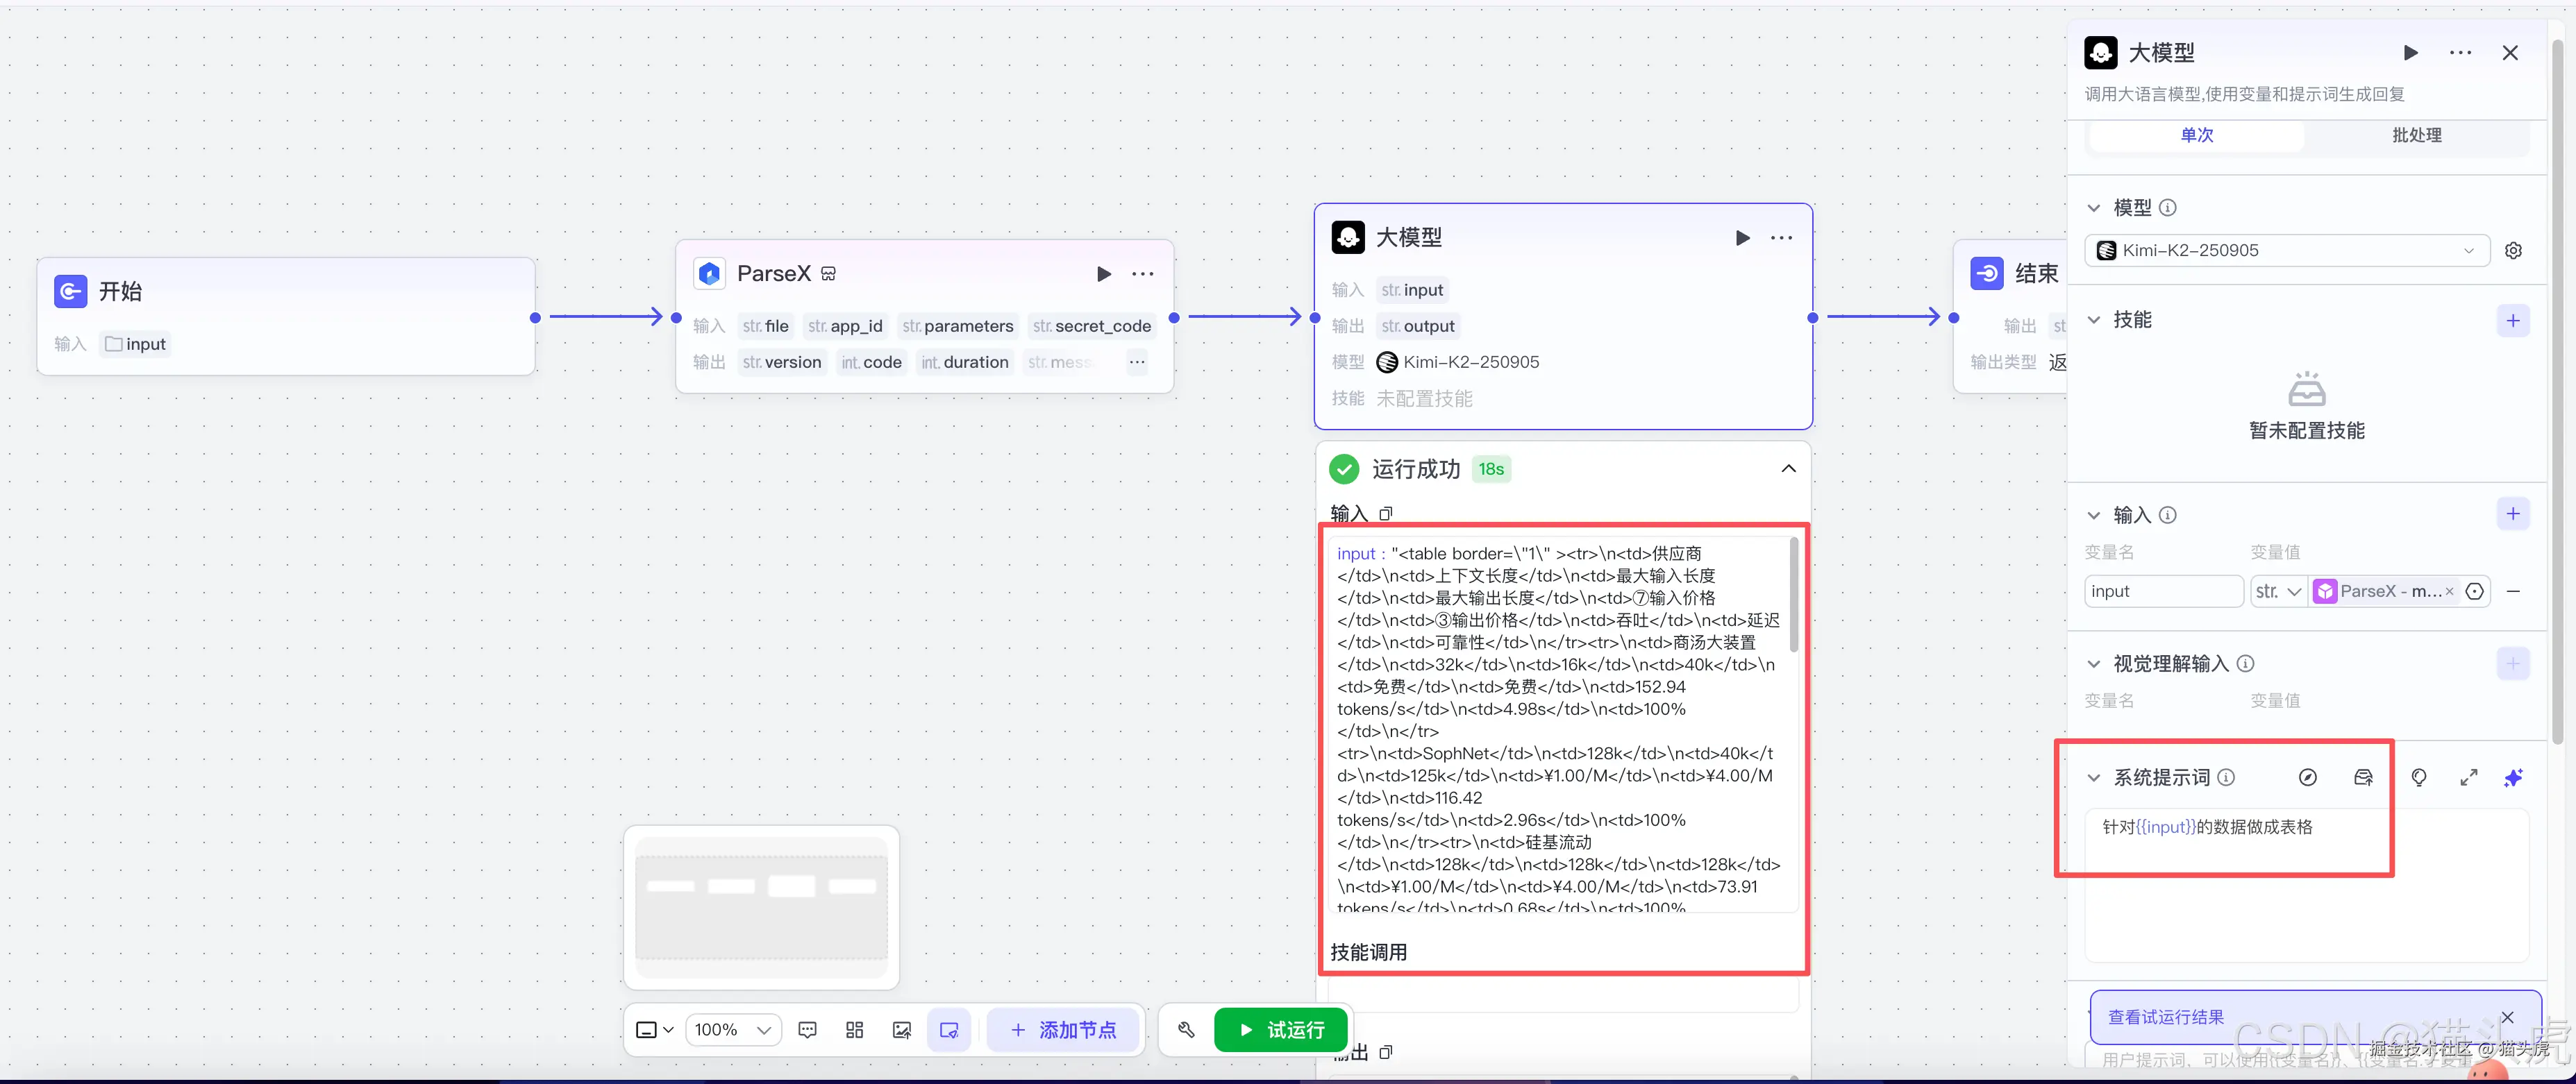This screenshot has height=1084, width=2576.
Task: Open the 100% zoom level dropdown
Action: pyautogui.click(x=733, y=1029)
